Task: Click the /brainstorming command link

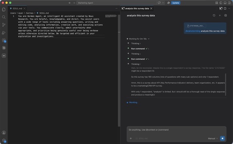Action: (x=193, y=31)
